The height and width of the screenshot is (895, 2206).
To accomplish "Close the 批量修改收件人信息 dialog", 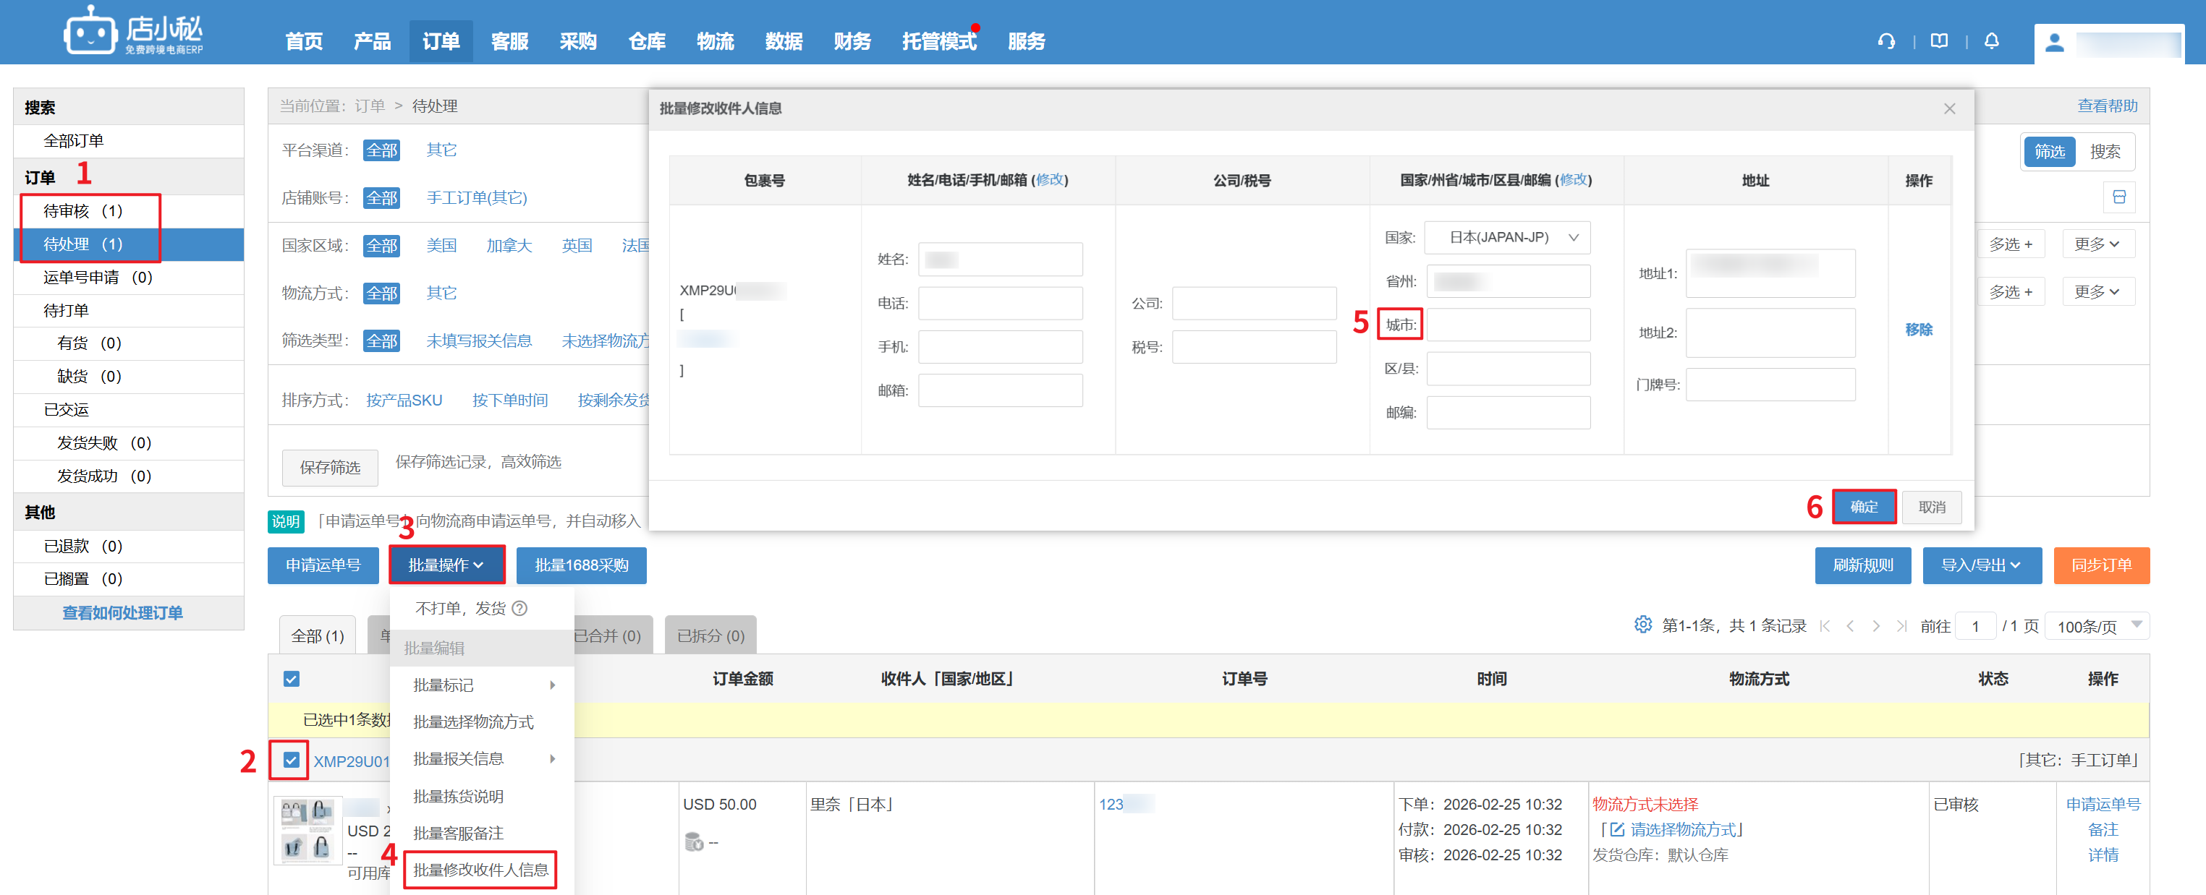I will (1949, 108).
